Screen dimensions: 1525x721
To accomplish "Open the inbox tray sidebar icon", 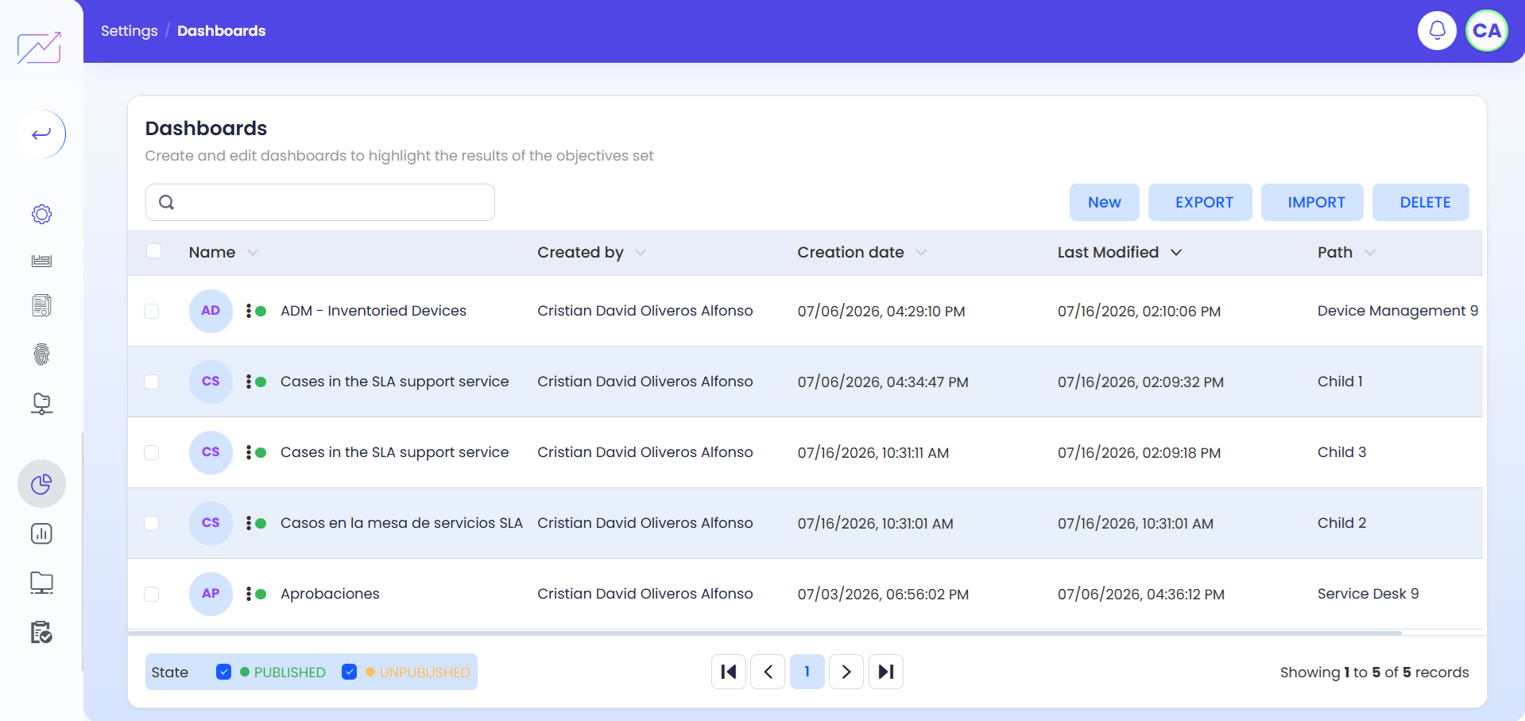I will 41,261.
